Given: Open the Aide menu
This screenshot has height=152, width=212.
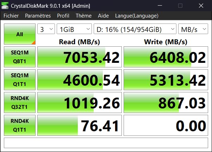Looking at the screenshot, I should pyautogui.click(x=103, y=16).
